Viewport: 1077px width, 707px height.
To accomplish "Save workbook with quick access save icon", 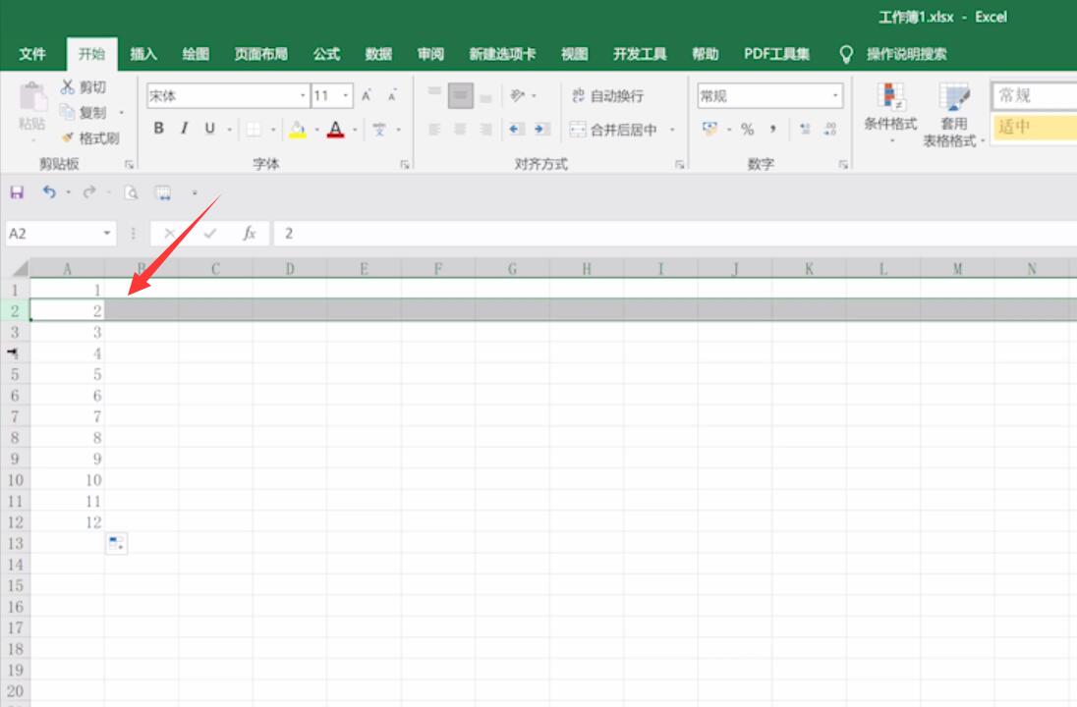I will 17,192.
